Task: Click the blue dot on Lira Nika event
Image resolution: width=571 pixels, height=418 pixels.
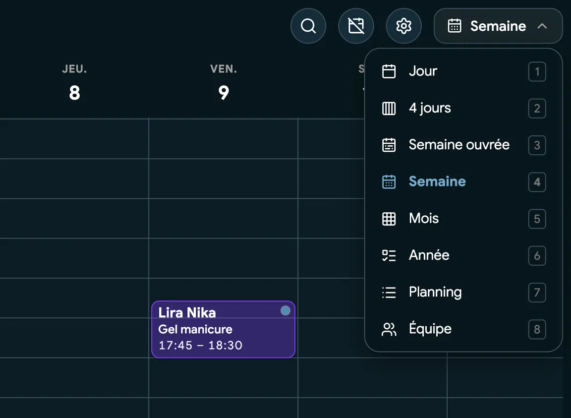Action: [x=285, y=310]
